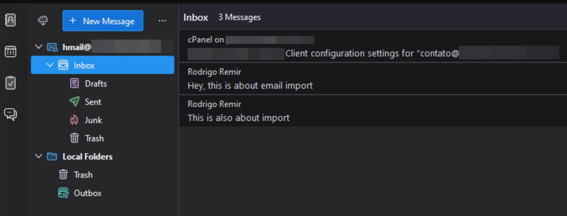Open the Drafts folder
Viewport: 567px width, 216px height.
(x=96, y=84)
